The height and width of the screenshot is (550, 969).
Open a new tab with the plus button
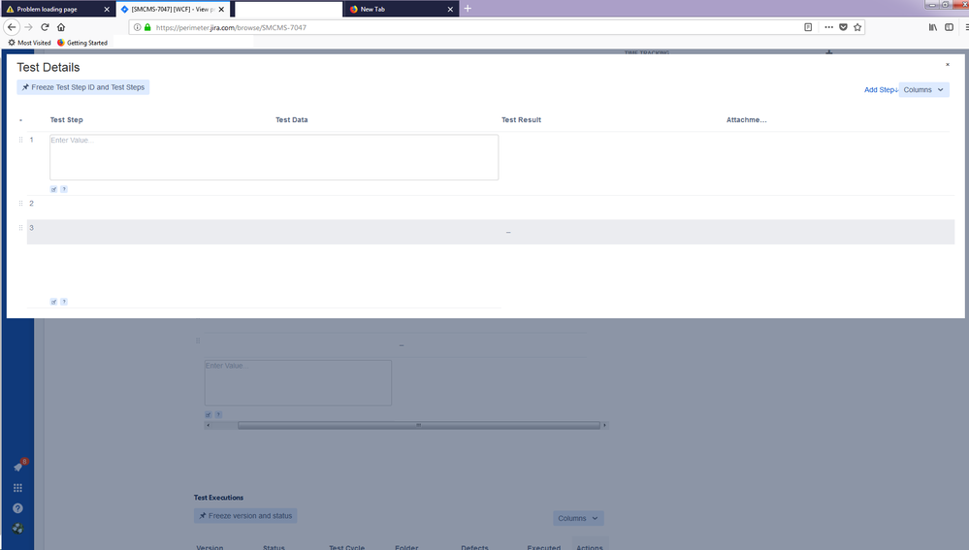[x=468, y=9]
